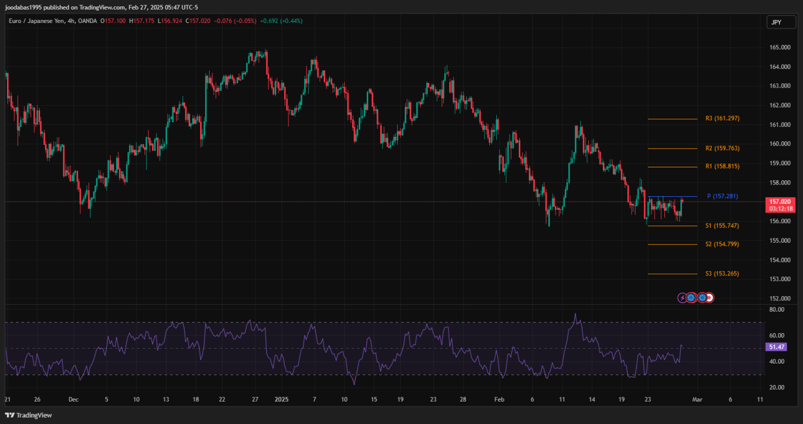Click the red 157.020 current price tag
Image resolution: width=803 pixels, height=424 pixels.
pyautogui.click(x=780, y=202)
